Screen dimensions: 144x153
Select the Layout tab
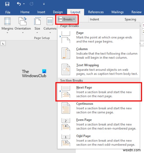[x=75, y=12]
